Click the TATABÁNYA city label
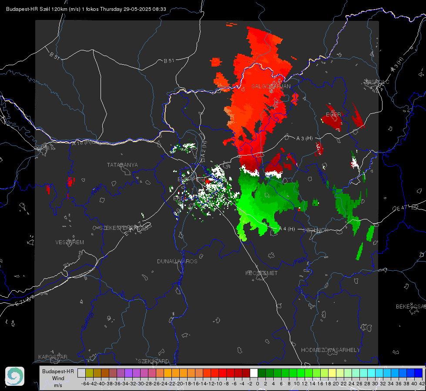Image resolution: width=426 pixels, height=391 pixels. 122,165
